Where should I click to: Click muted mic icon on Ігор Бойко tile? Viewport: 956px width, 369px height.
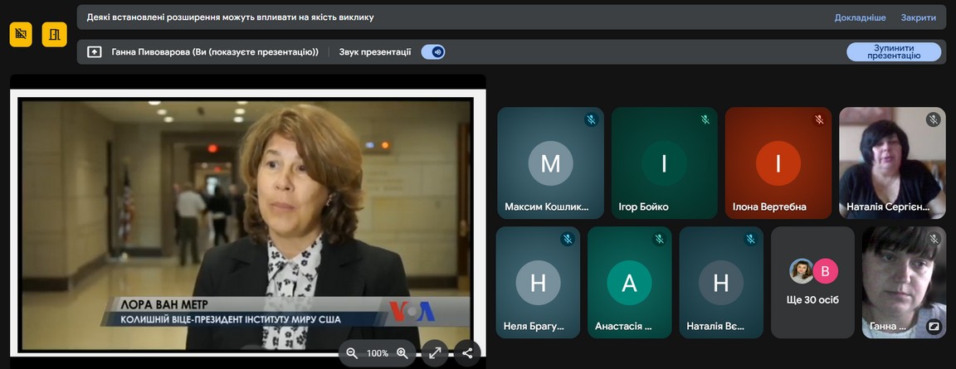tap(705, 119)
